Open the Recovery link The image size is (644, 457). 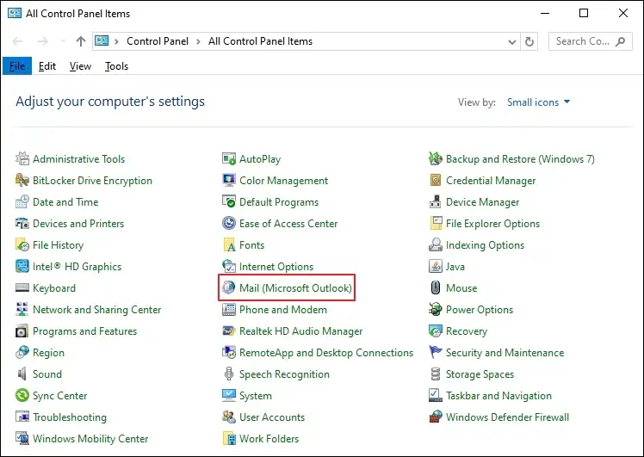click(x=467, y=331)
